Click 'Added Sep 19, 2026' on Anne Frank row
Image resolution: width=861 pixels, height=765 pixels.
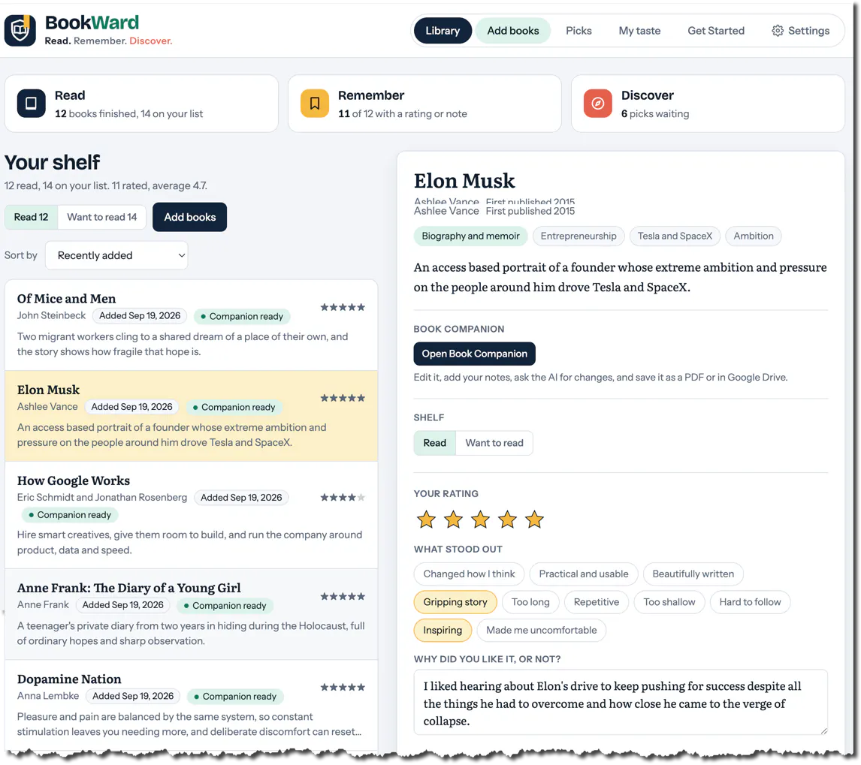(123, 605)
